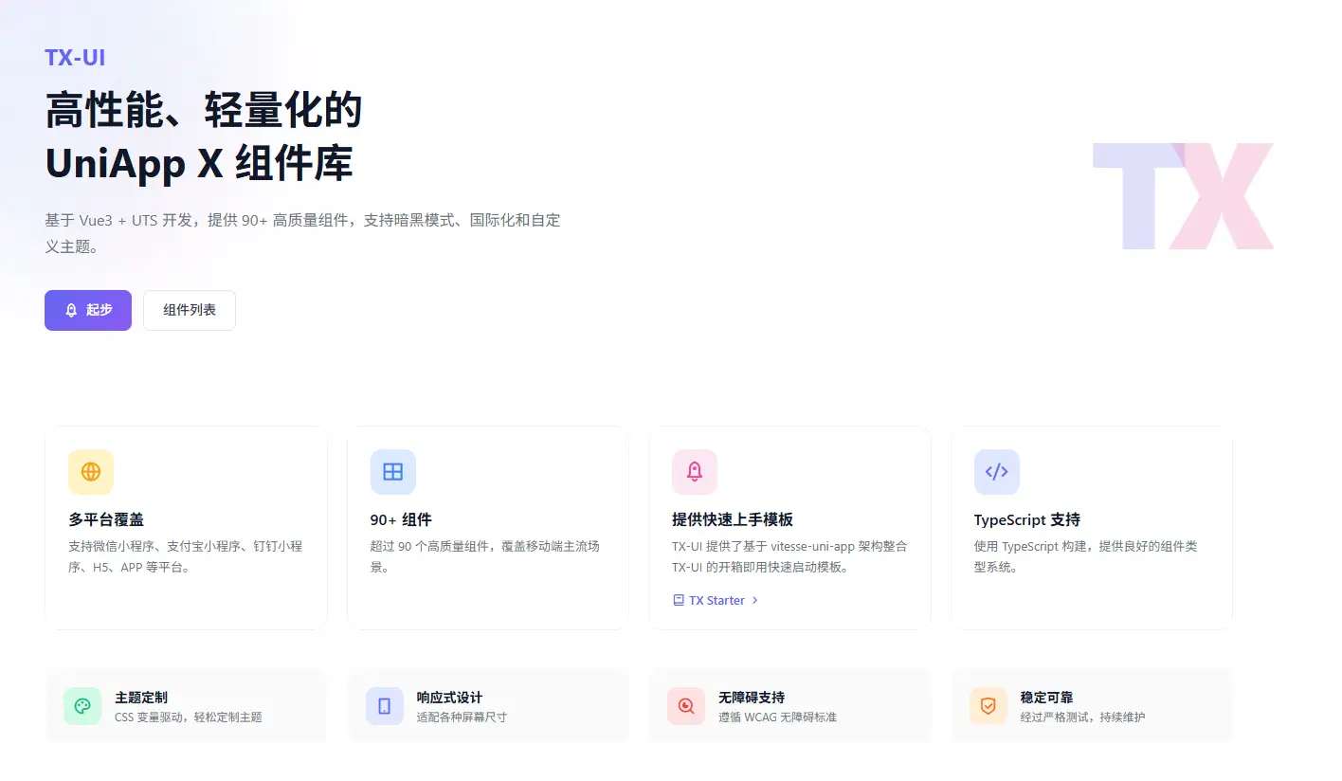
Task: Click the chevron arrow next to TX Starter
Action: pos(755,600)
